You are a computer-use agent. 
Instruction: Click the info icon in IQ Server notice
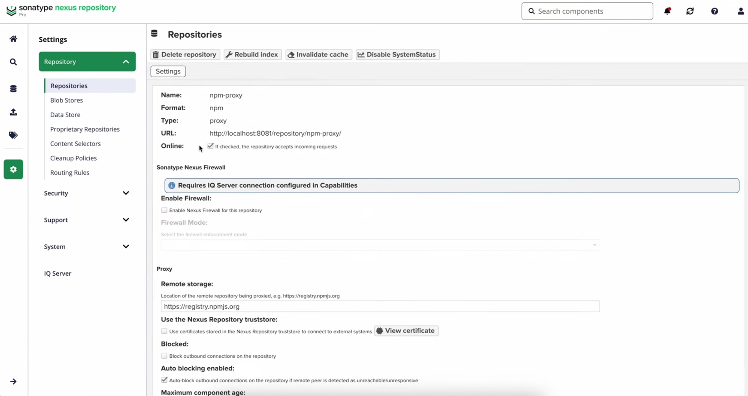tap(172, 186)
